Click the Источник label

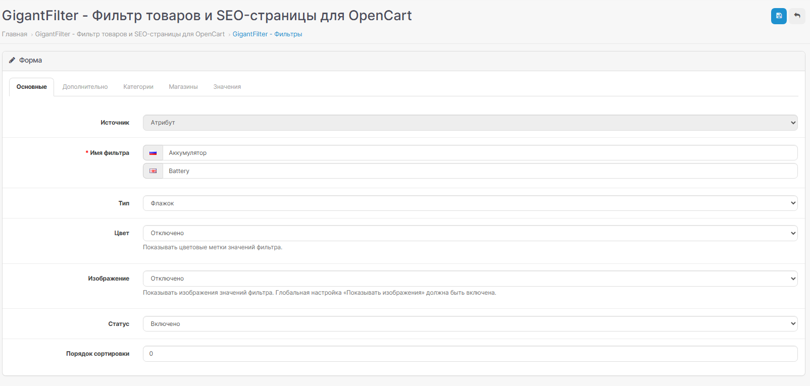(x=115, y=123)
